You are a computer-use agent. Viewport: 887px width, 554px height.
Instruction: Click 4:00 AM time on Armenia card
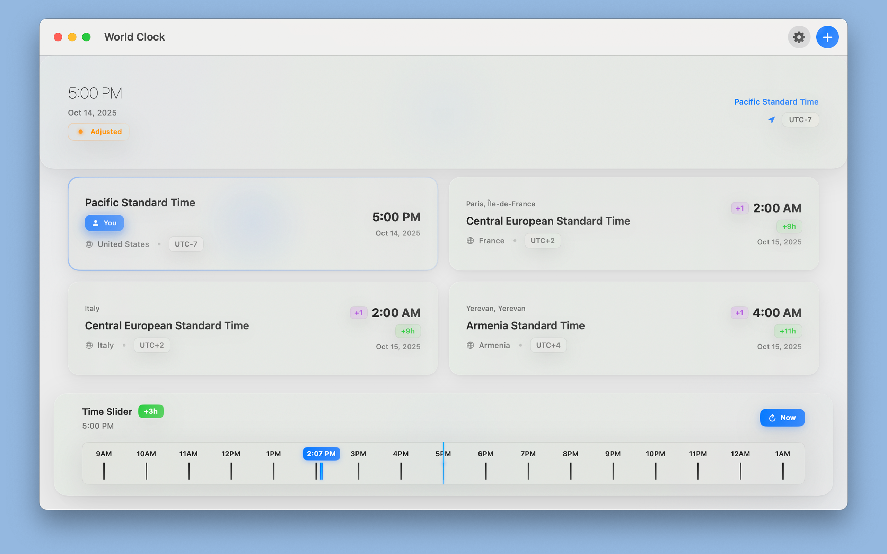(777, 313)
